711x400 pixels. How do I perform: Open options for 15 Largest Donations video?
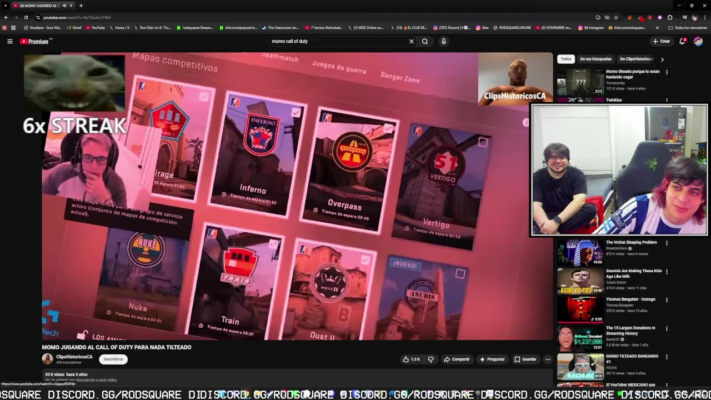(667, 328)
